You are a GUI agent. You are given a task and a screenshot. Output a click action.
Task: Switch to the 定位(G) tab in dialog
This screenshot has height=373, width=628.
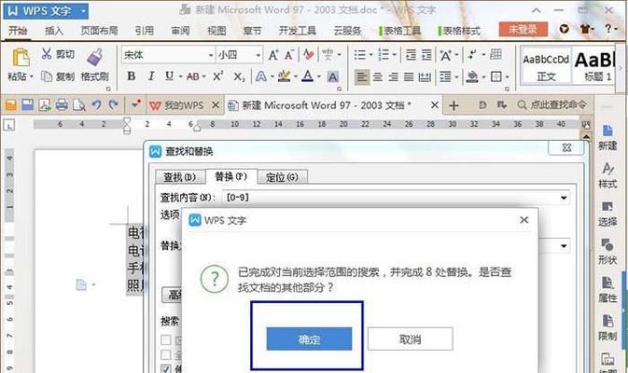click(x=282, y=177)
